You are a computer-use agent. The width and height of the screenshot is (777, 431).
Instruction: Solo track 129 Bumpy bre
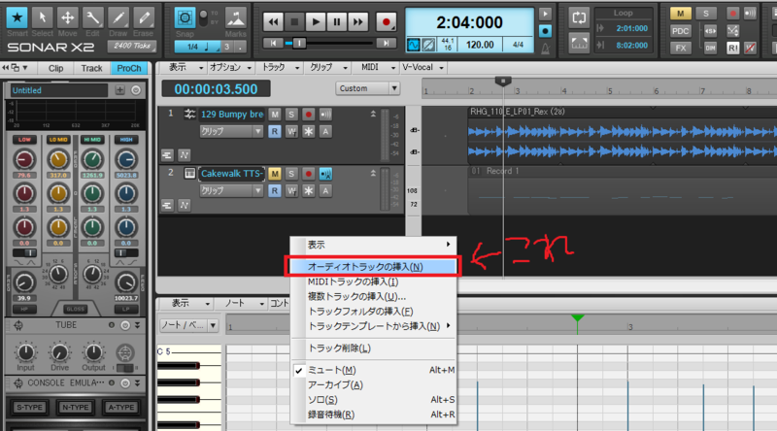[x=291, y=115]
